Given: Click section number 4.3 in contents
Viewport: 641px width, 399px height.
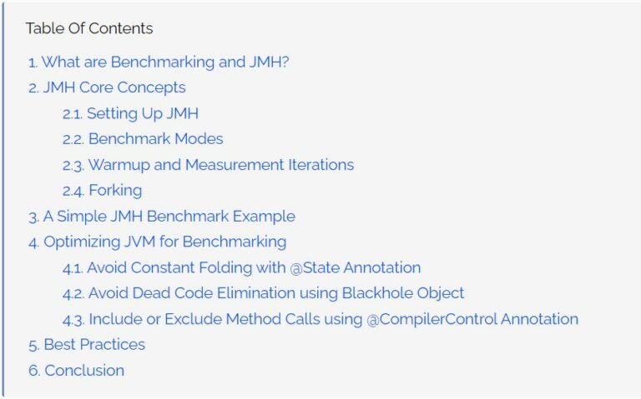Looking at the screenshot, I should 73,320.
